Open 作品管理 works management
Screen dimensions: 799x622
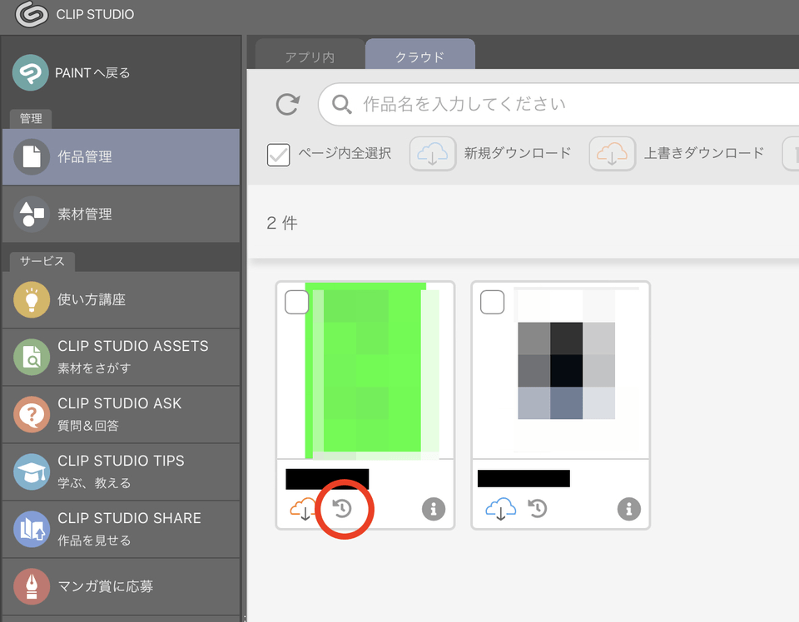121,157
